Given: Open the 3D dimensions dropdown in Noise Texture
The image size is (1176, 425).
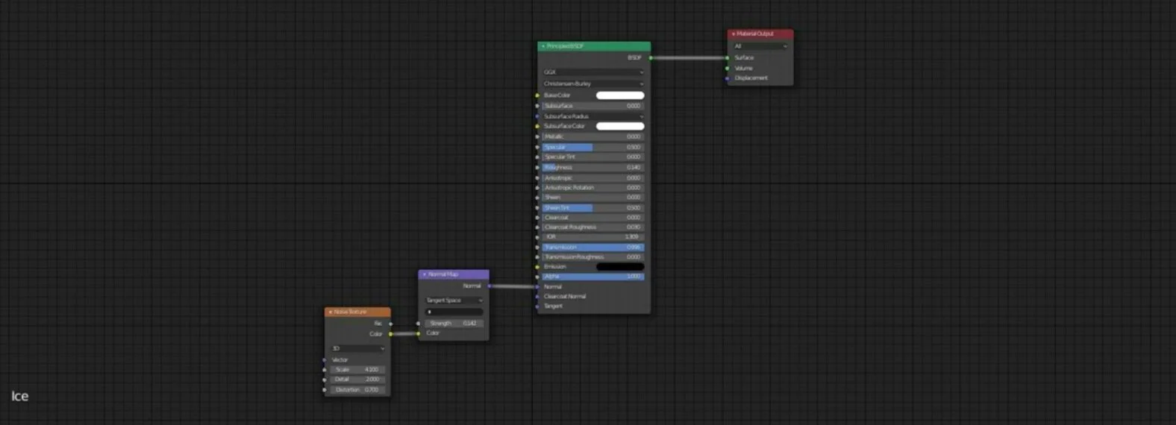Looking at the screenshot, I should click(357, 349).
